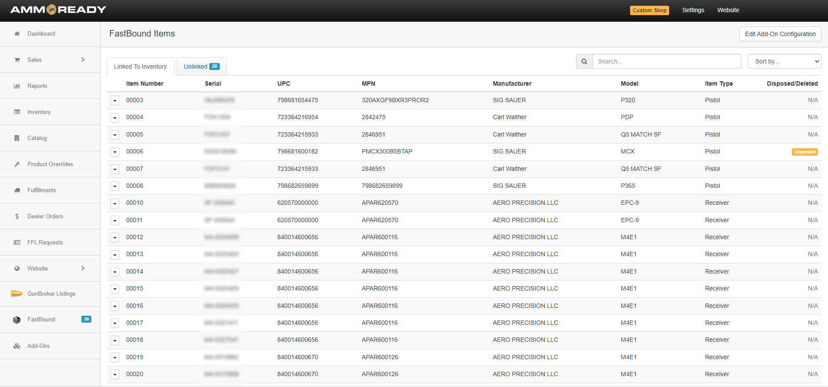Click the Custom Shop button
828x387 pixels.
click(650, 10)
